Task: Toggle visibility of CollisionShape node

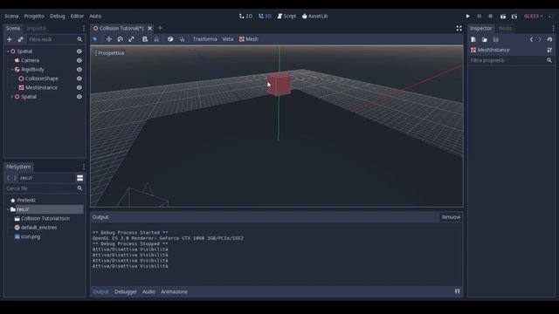Action: tap(79, 78)
